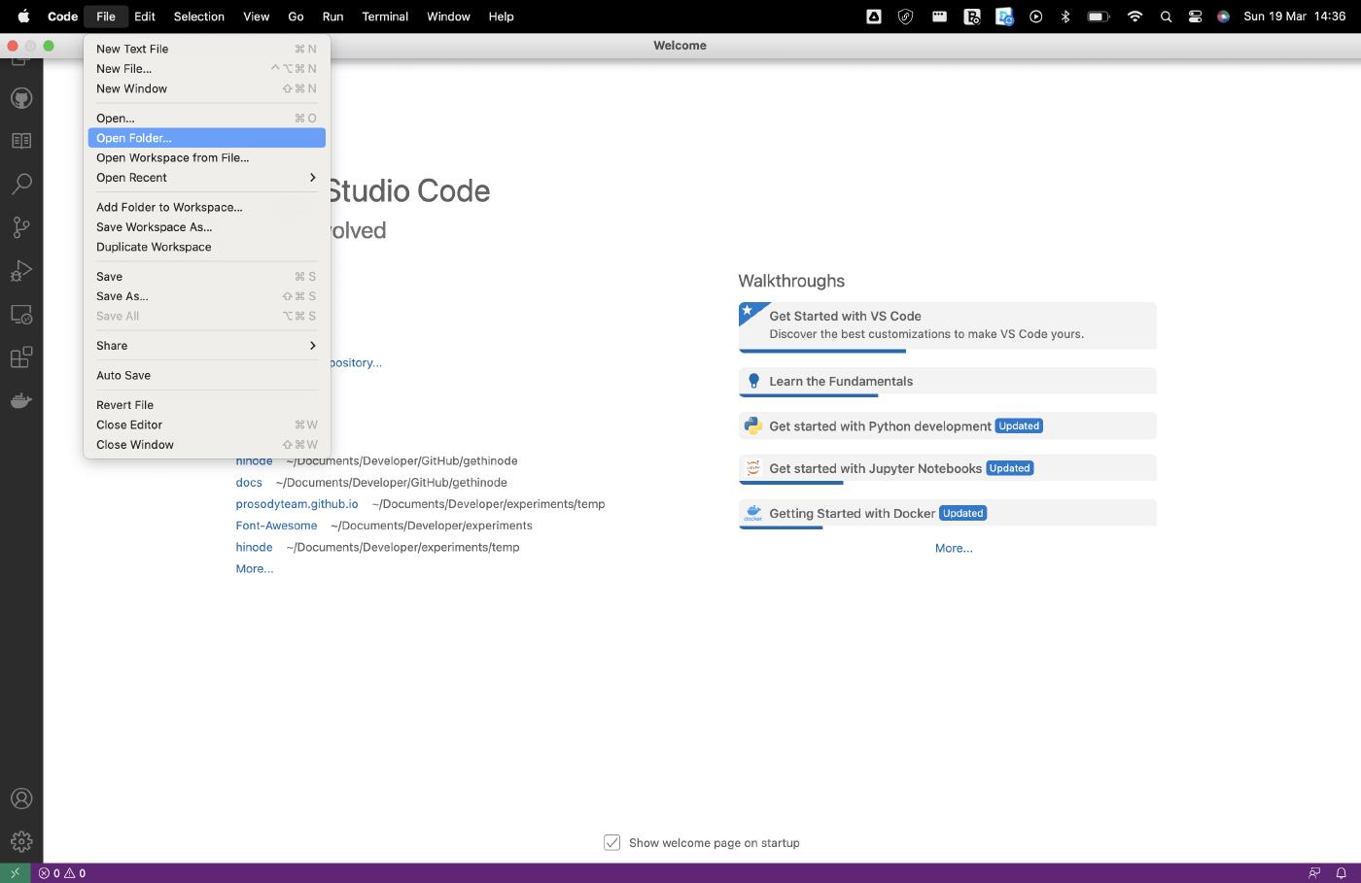Open the Extensions view
This screenshot has height=883, width=1361.
pos(21,357)
